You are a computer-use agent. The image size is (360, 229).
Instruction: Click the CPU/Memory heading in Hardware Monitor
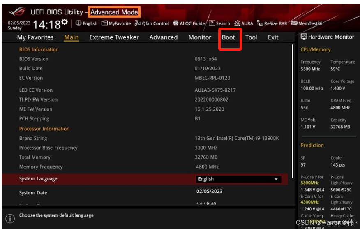(316, 50)
